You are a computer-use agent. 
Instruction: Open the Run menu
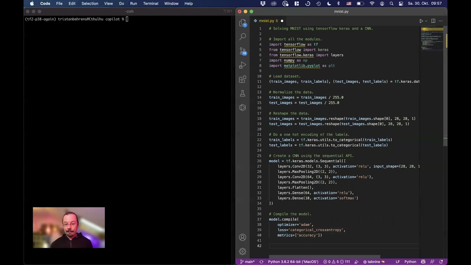pyautogui.click(x=134, y=3)
